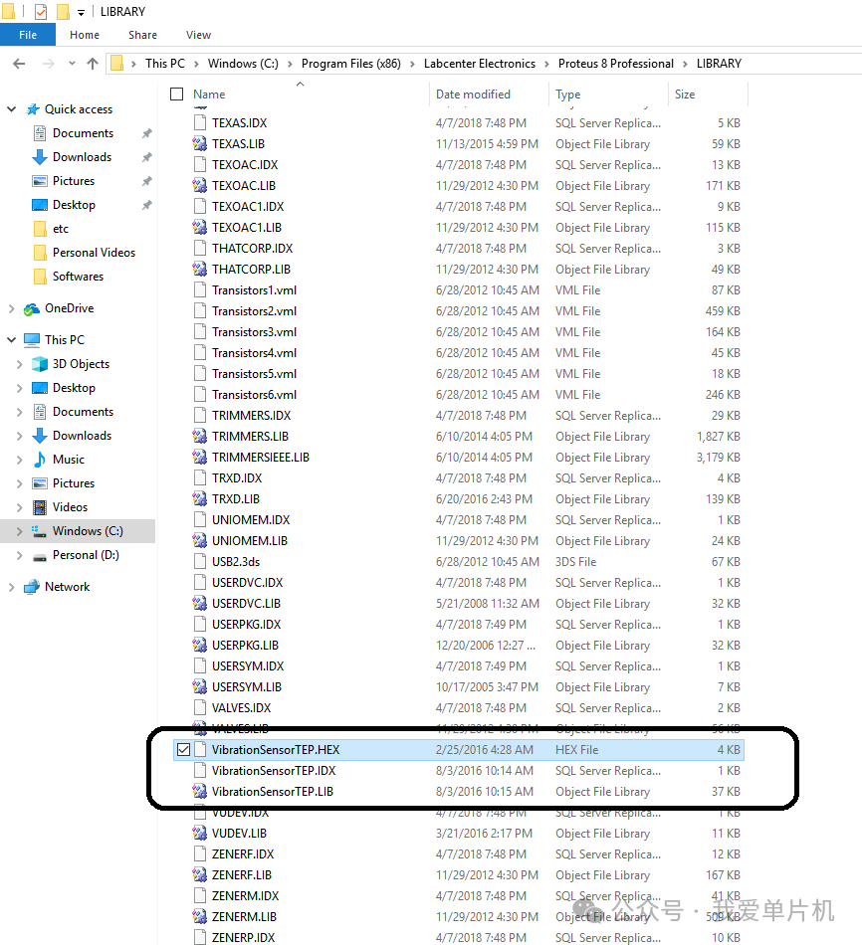This screenshot has height=945, width=862.
Task: Toggle the select-all checkbox in the header
Action: pos(177,94)
